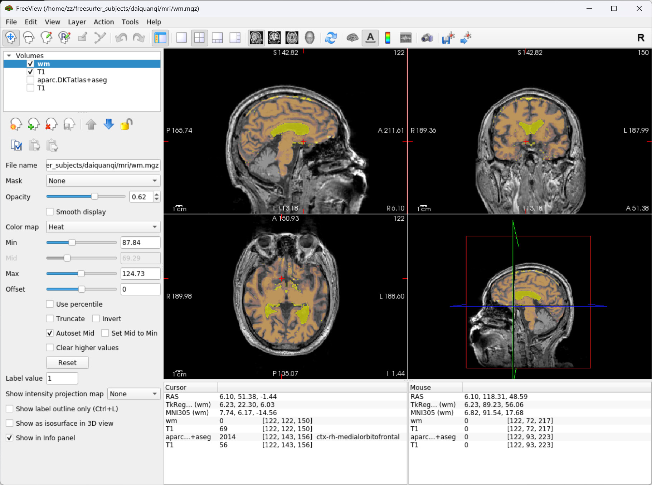Check the aparc.DKTatlas+aseg layer checkbox
The image size is (652, 485).
(x=30, y=80)
